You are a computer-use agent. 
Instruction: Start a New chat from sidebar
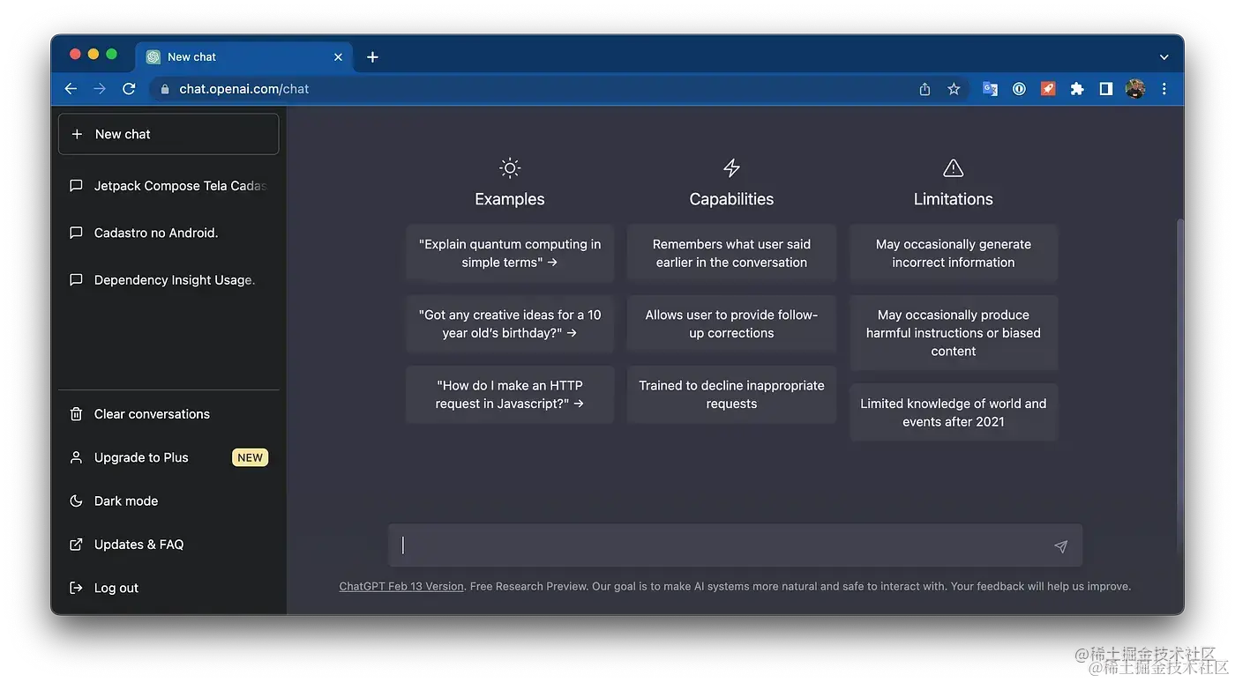(168, 134)
